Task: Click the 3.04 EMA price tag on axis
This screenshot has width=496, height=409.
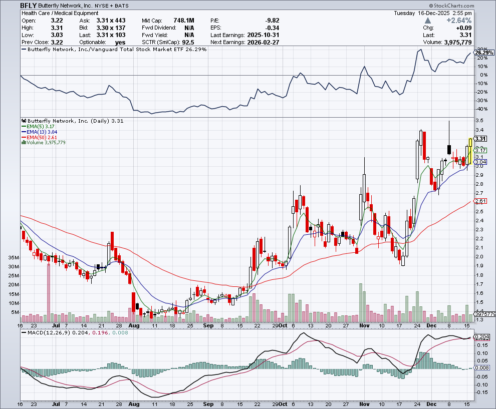Action: click(x=481, y=162)
